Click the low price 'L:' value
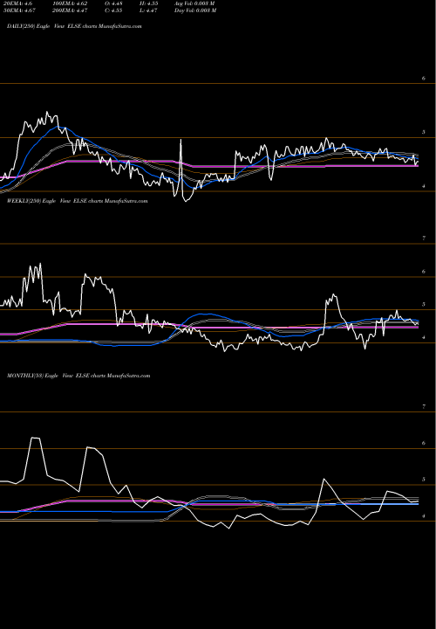 click(149, 10)
